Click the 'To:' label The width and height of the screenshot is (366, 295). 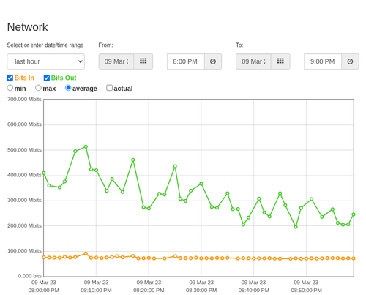tap(239, 45)
